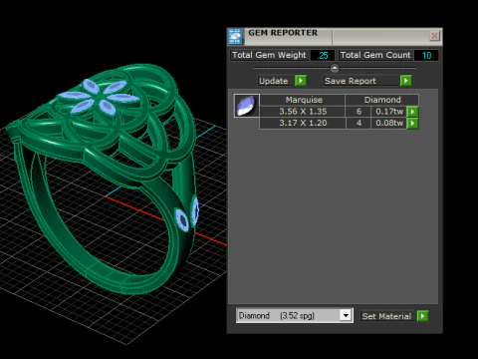Click the Save Report button label
This screenshot has width=478, height=359.
click(351, 81)
